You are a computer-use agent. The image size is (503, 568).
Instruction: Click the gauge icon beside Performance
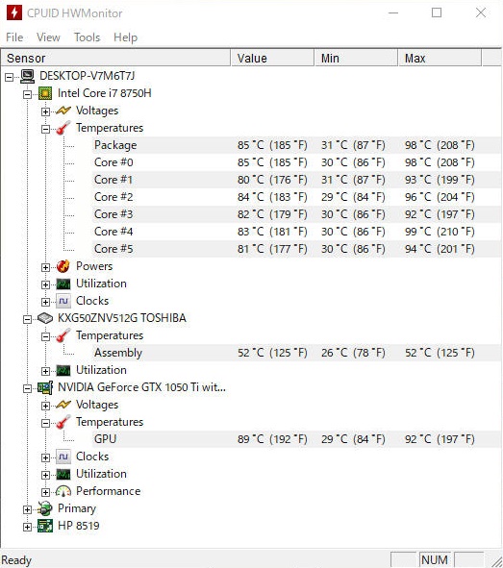(x=63, y=491)
